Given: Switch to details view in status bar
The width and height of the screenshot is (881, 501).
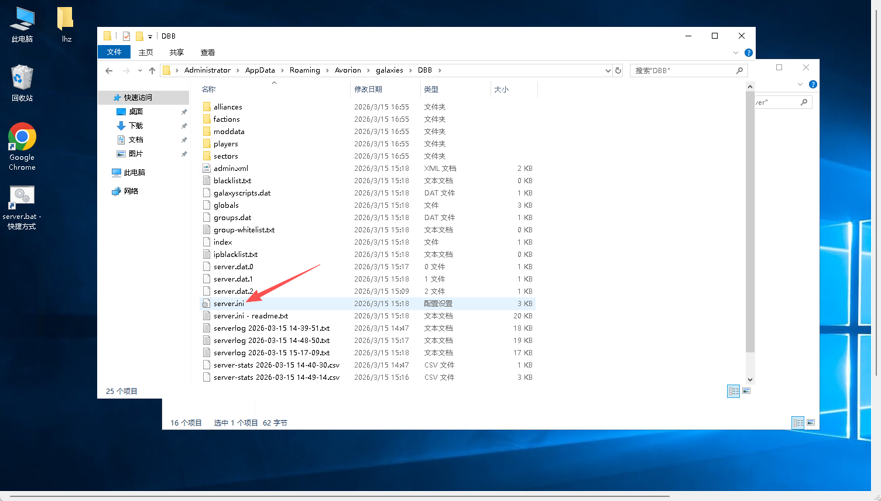Looking at the screenshot, I should pos(733,391).
